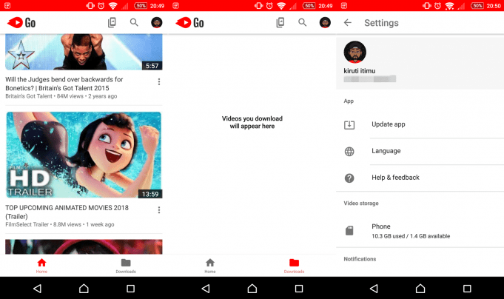Open options for Britain's Got Talent video

click(159, 81)
